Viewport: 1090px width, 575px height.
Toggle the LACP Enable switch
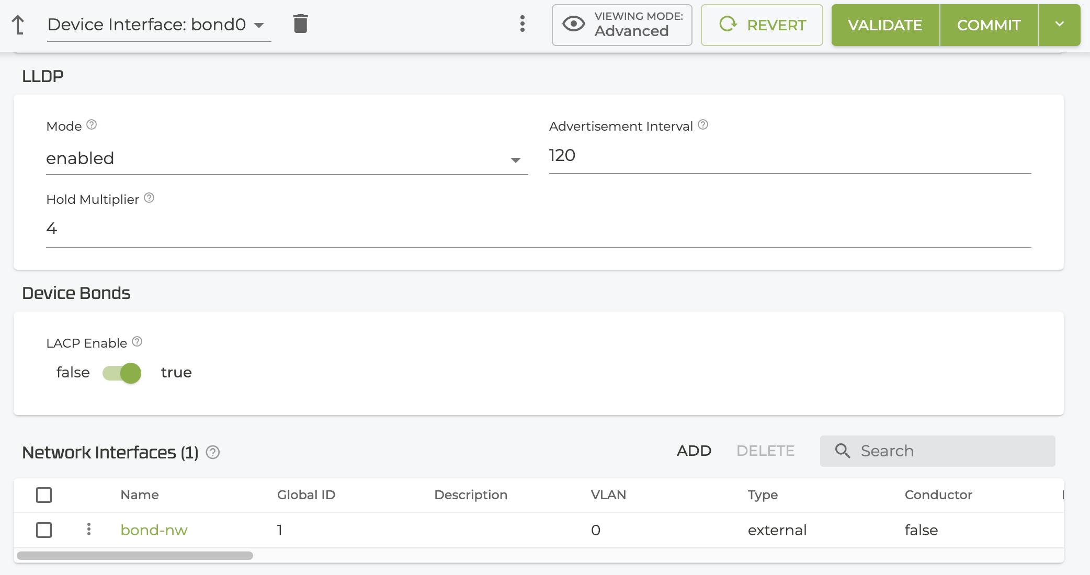pyautogui.click(x=122, y=373)
